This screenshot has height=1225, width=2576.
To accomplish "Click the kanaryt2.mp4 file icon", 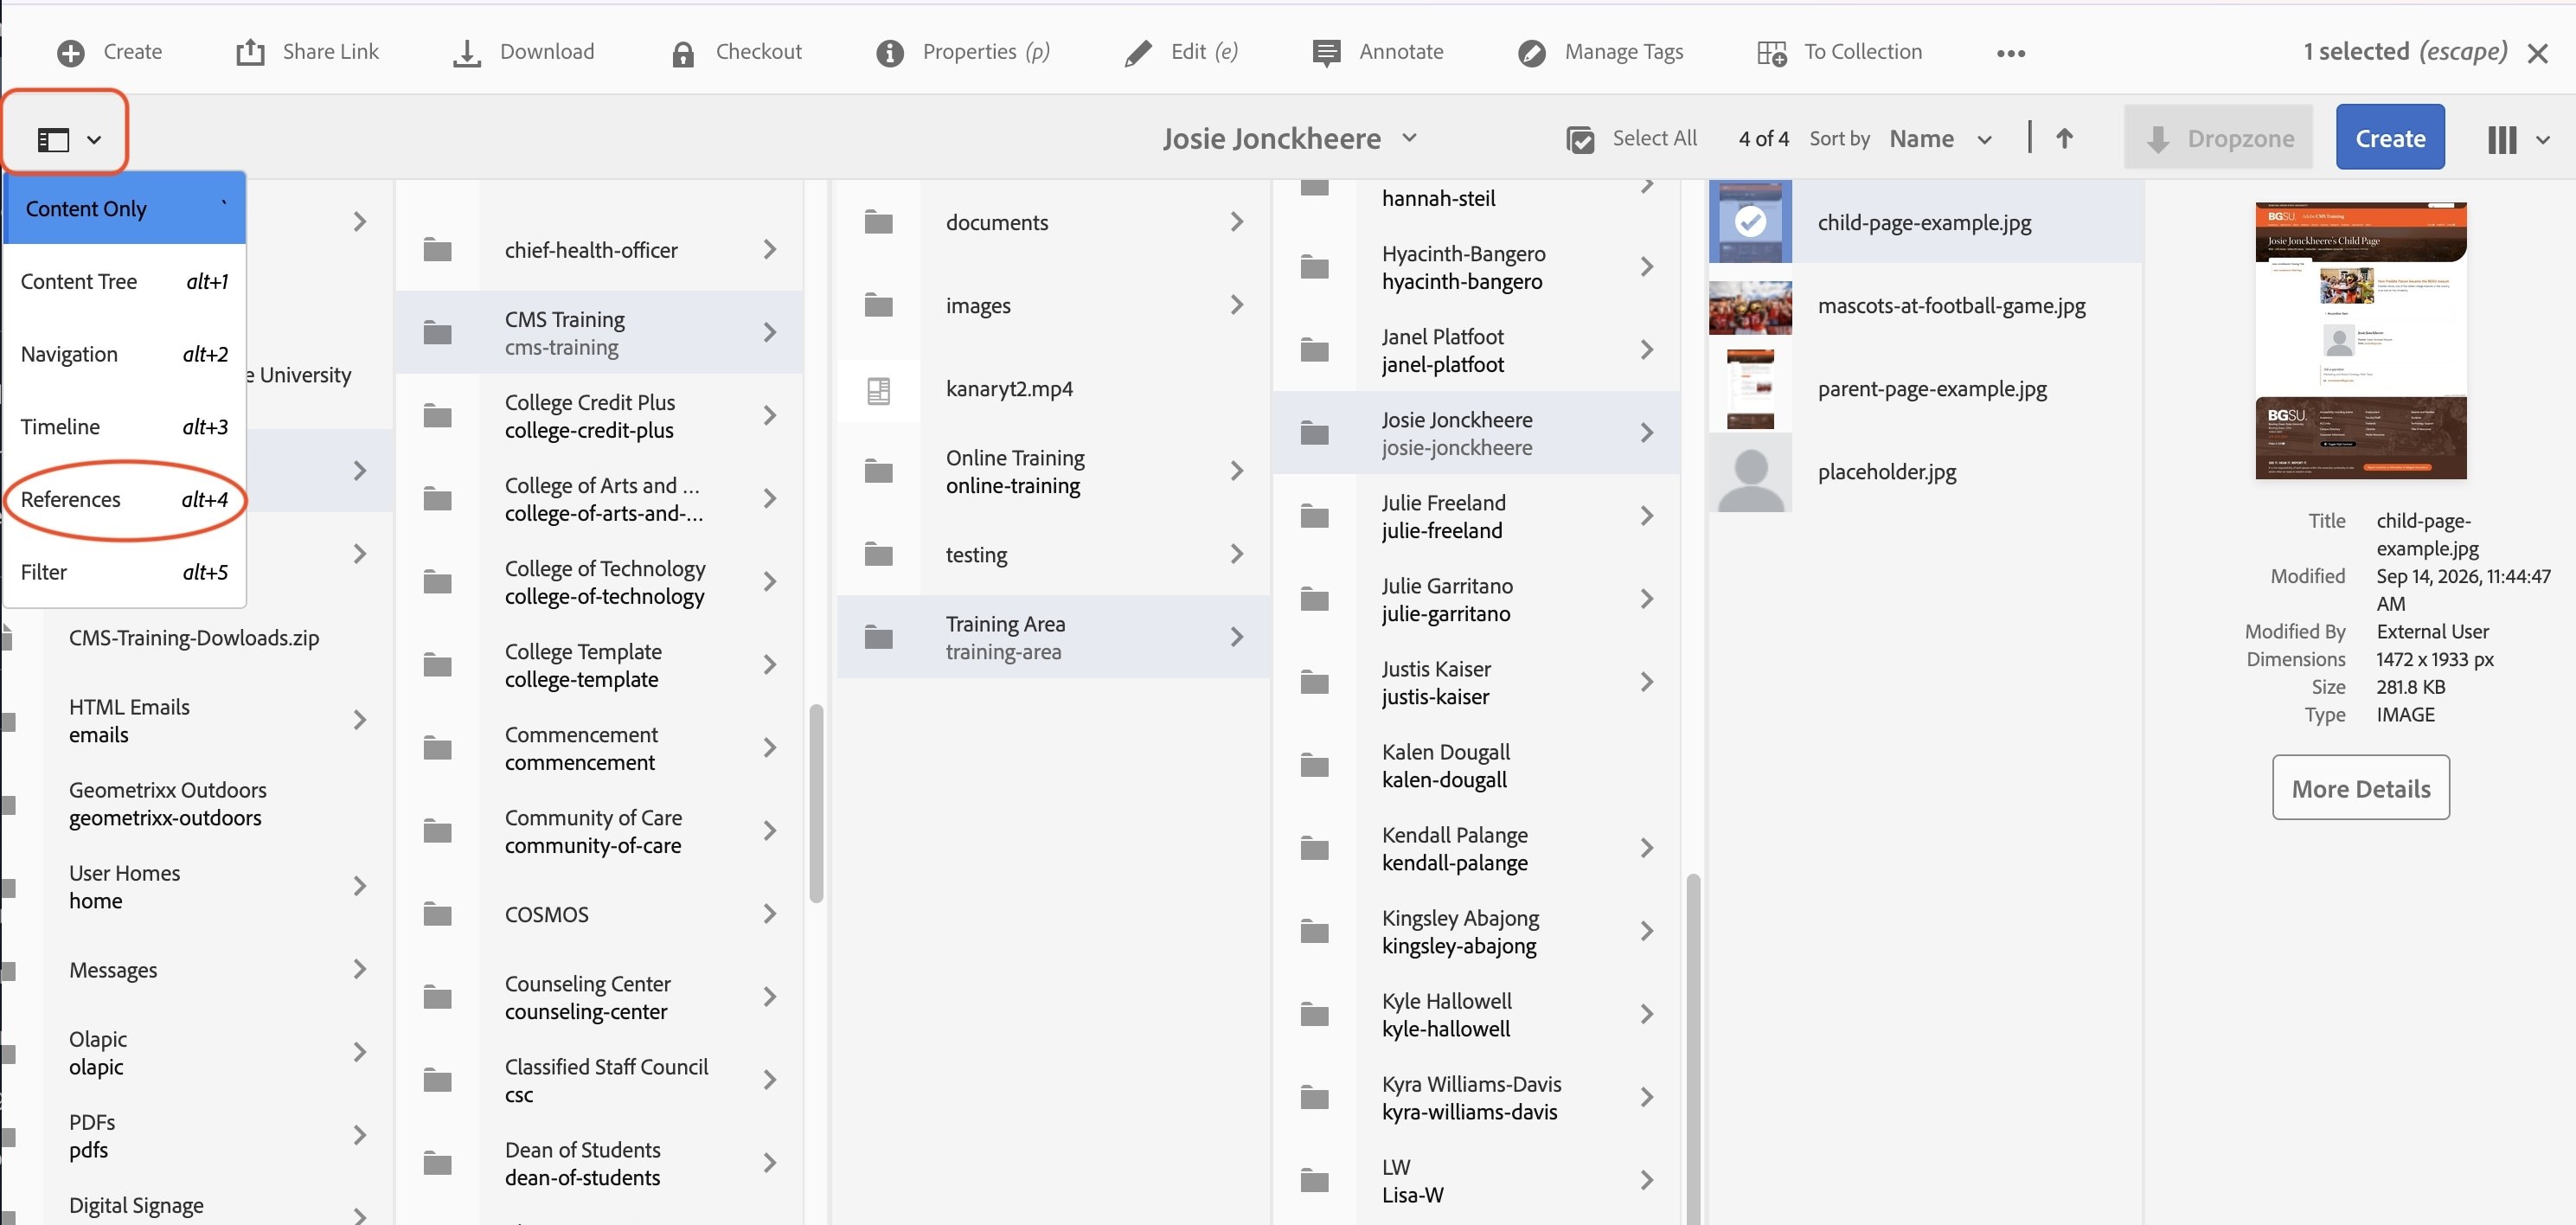I will click(x=878, y=390).
